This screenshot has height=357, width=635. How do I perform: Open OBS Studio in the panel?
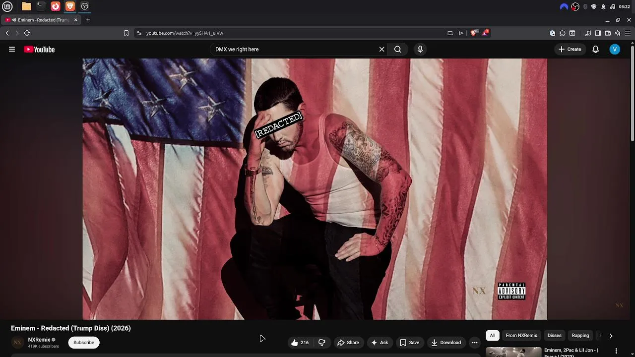84,6
